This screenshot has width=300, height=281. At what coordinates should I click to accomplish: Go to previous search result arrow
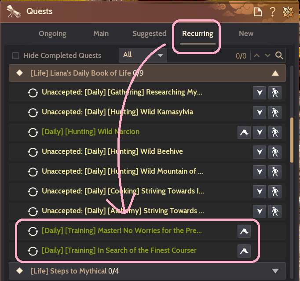coord(257,55)
